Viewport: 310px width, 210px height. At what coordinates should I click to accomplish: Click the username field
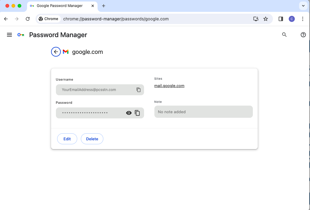tap(100, 90)
